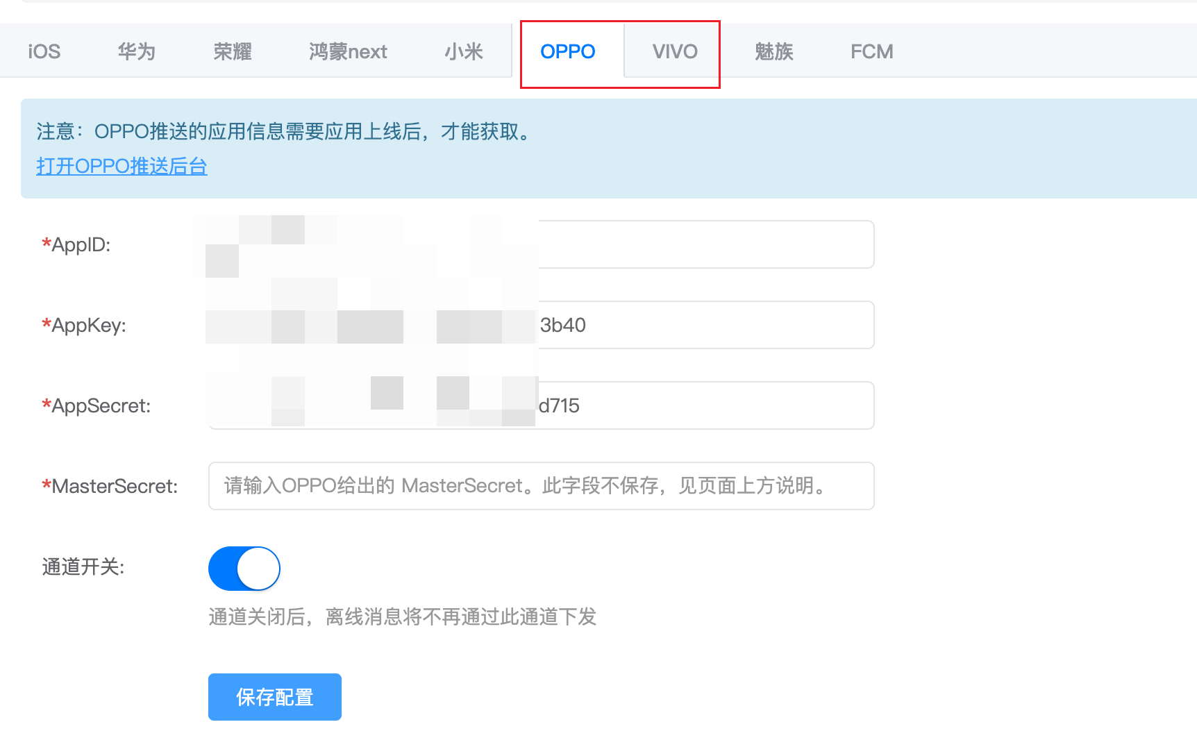Switch to the 魅族 tab
The width and height of the screenshot is (1197, 747).
[x=773, y=51]
